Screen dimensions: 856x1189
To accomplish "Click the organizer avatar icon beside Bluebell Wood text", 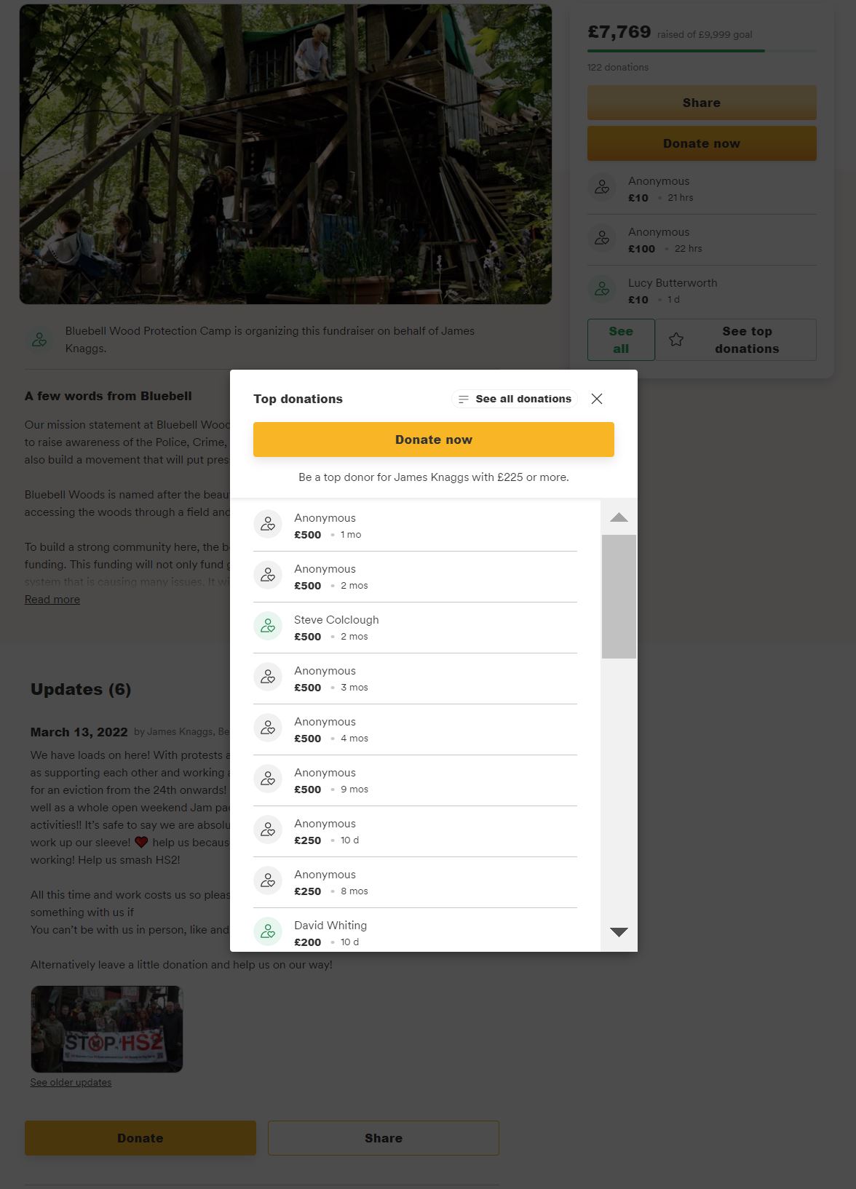I will coord(39,339).
